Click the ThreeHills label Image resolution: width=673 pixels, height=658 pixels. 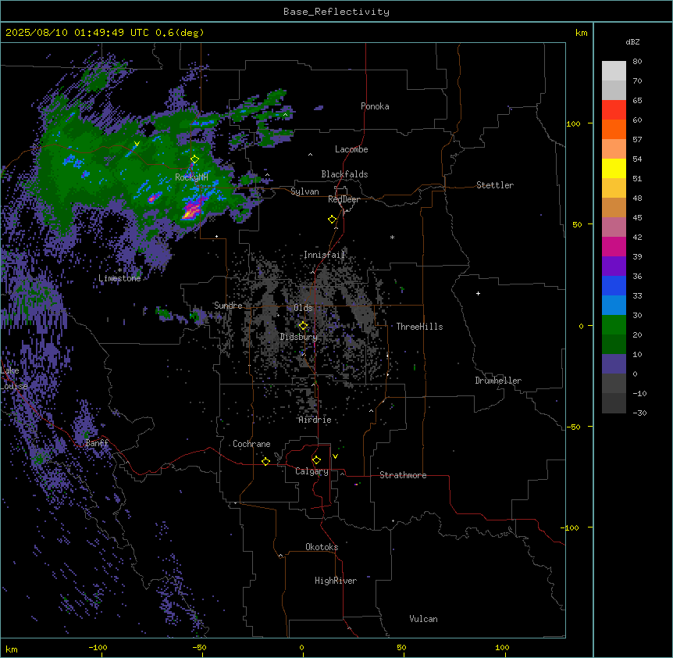pyautogui.click(x=419, y=327)
